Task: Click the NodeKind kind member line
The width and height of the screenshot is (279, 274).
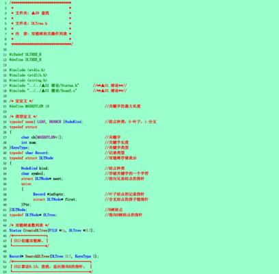Action: pyautogui.click(x=35, y=169)
